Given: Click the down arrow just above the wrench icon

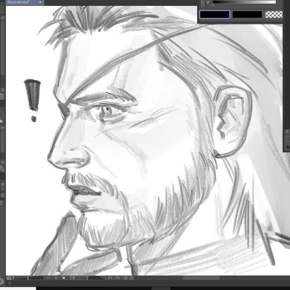Looking at the screenshot, I should coord(2,162).
